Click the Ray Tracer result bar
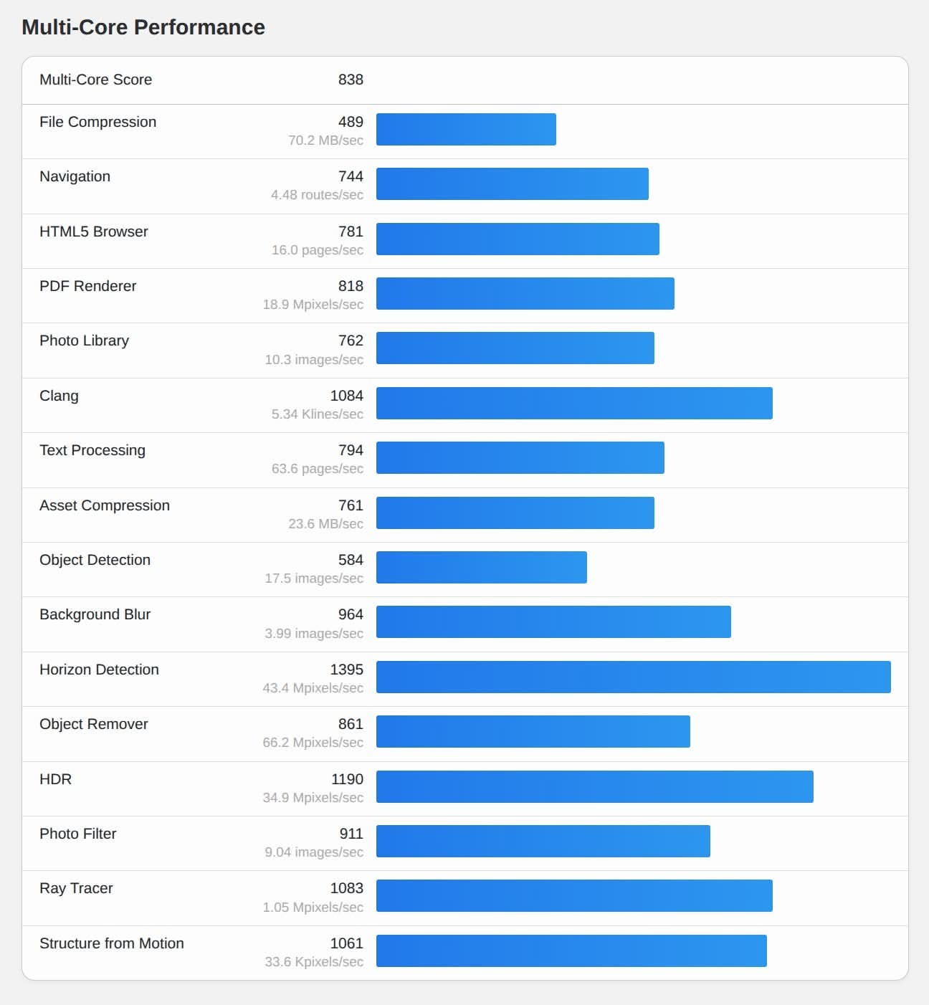 [574, 896]
